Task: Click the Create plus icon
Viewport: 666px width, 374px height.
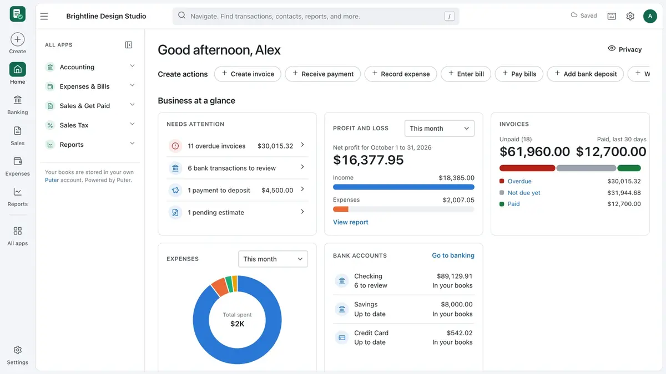Action: click(x=17, y=39)
